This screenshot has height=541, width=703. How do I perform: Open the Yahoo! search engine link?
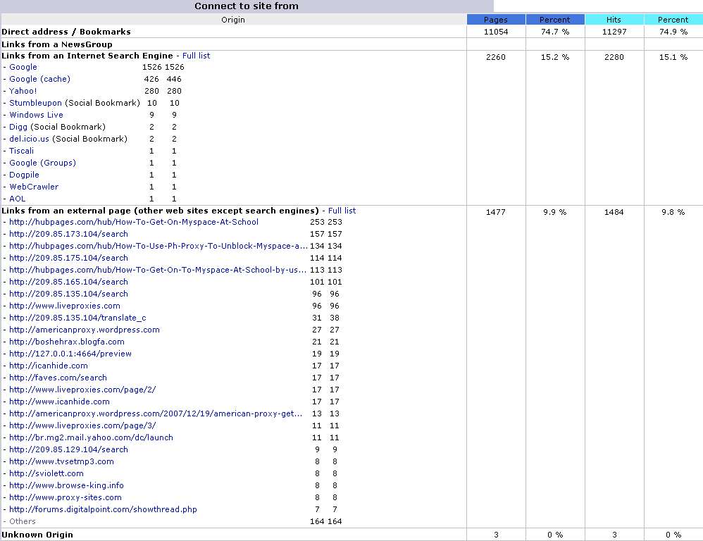coord(23,91)
